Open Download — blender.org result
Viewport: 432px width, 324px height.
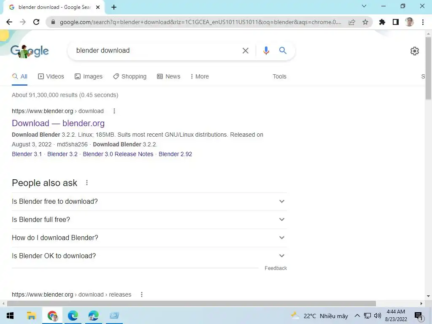[58, 123]
